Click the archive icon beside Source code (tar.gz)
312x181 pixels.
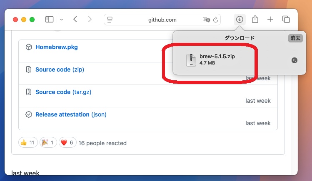tap(29, 92)
